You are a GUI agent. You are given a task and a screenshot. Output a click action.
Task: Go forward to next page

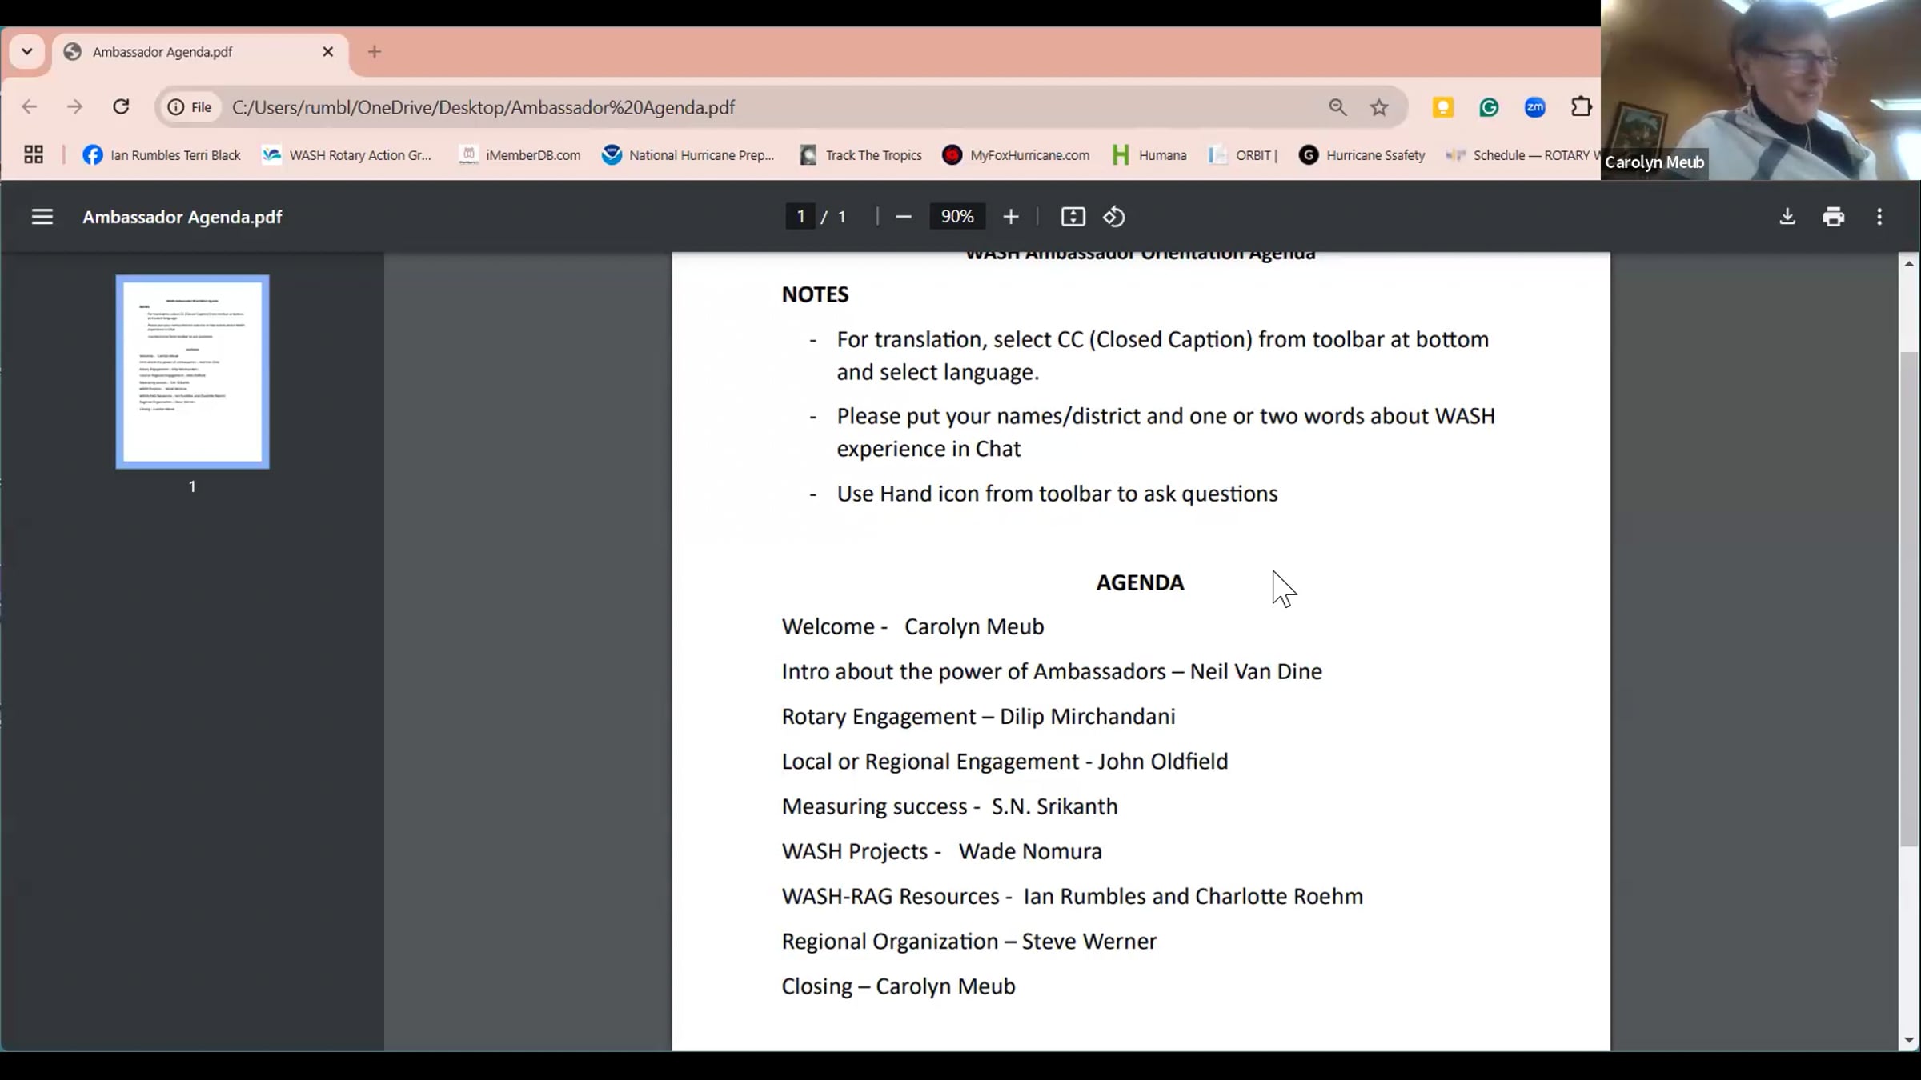tap(75, 107)
